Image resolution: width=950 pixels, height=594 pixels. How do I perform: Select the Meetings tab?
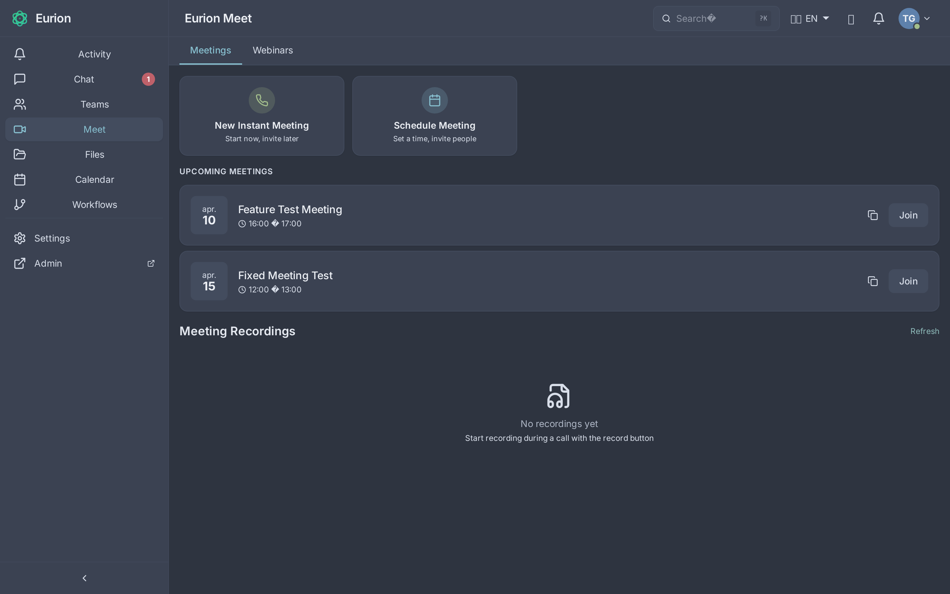point(210,50)
